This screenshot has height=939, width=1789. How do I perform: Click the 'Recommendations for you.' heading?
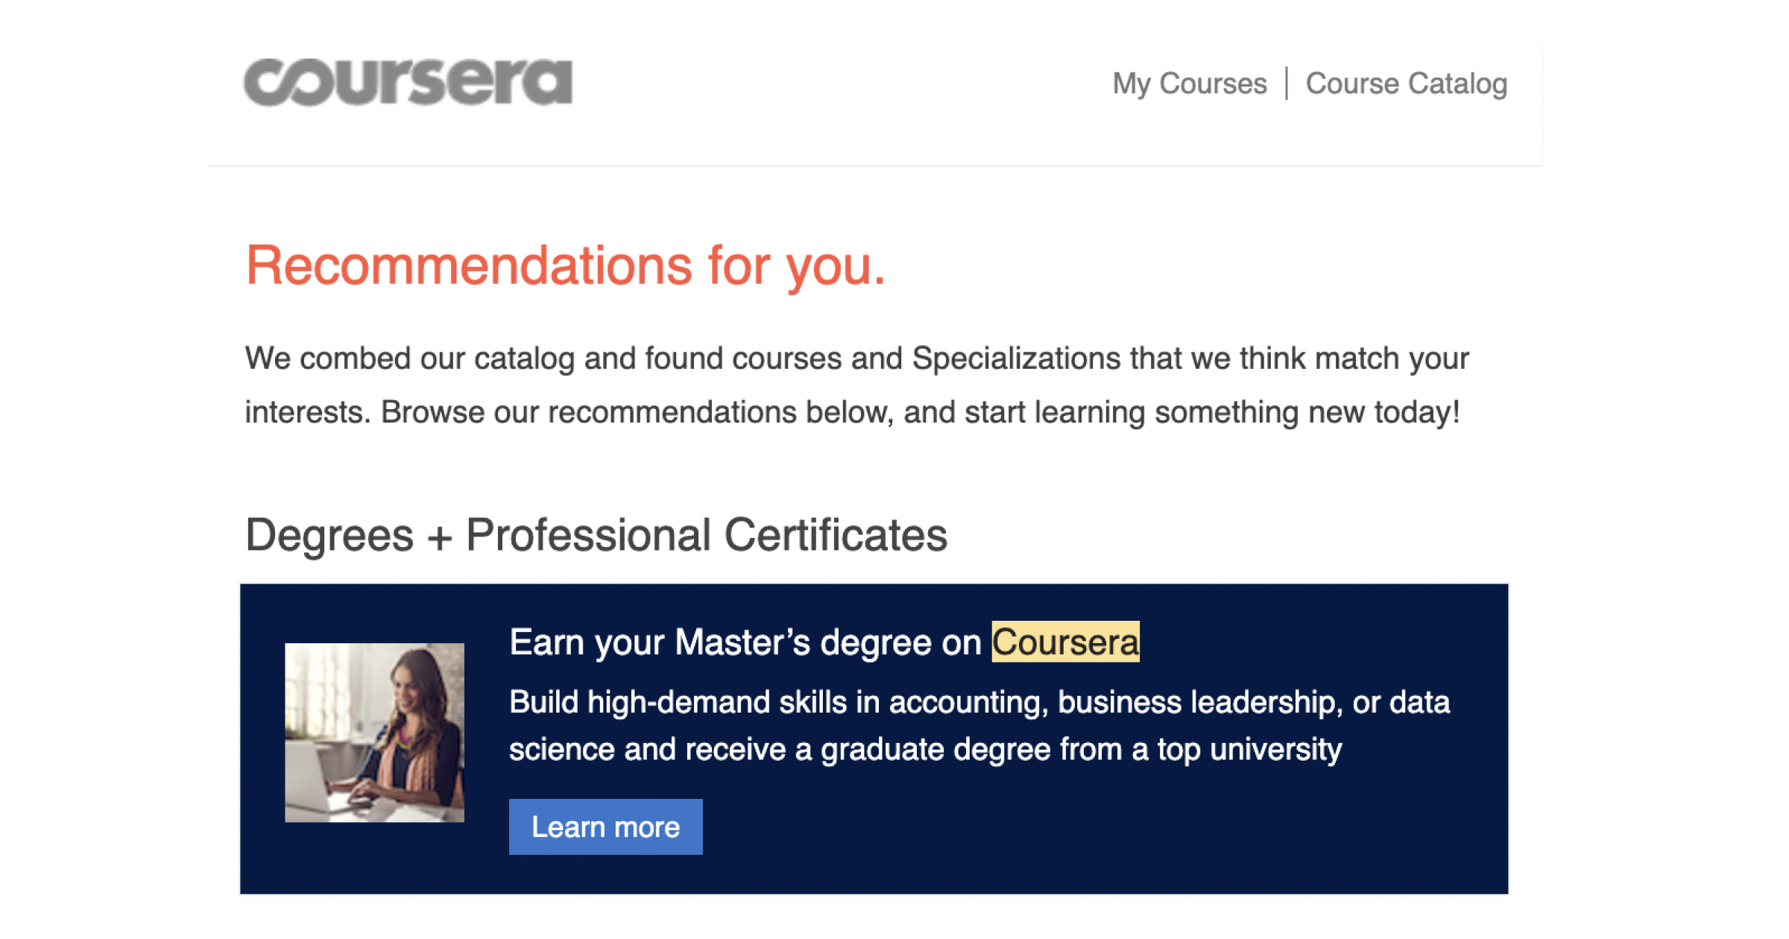coord(565,265)
